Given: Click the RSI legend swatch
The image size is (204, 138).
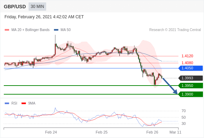Looking at the screenshot, I should (x=7, y=103).
